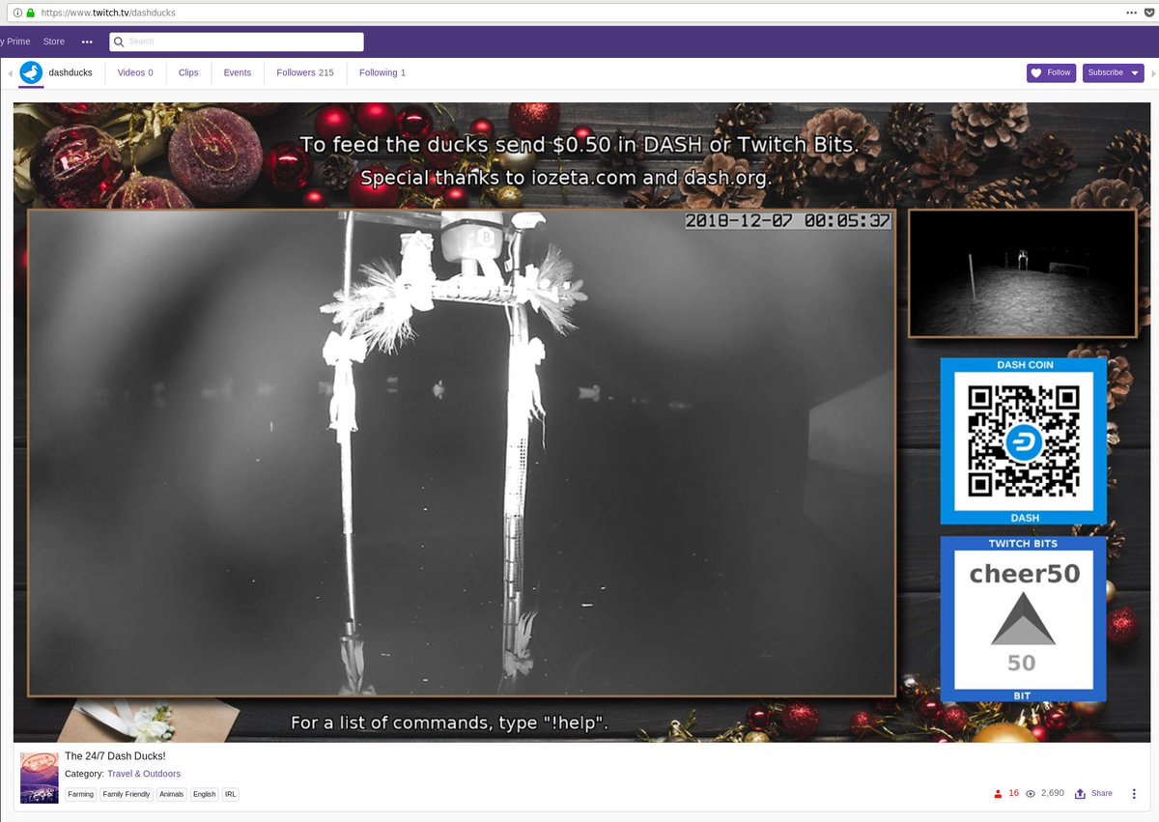Click the Follow button with heart
The height and width of the screenshot is (822, 1159).
(1051, 72)
